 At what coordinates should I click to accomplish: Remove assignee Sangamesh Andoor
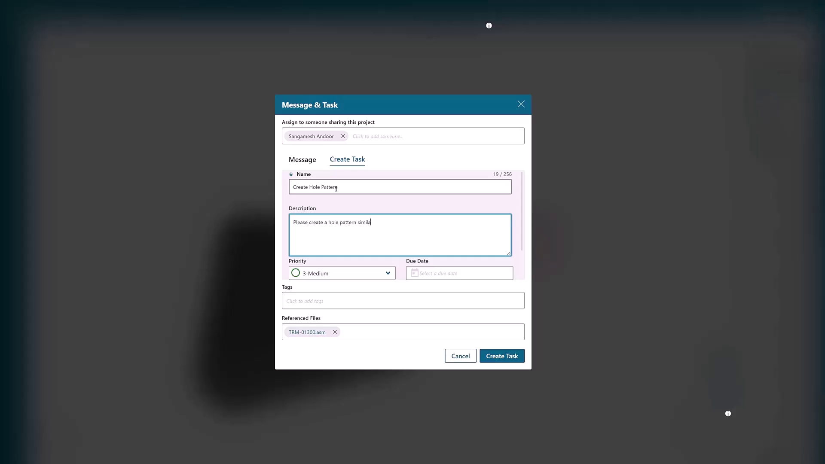pos(342,136)
